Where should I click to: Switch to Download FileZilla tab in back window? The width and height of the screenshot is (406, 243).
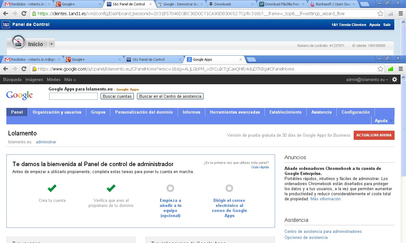tap(282, 4)
